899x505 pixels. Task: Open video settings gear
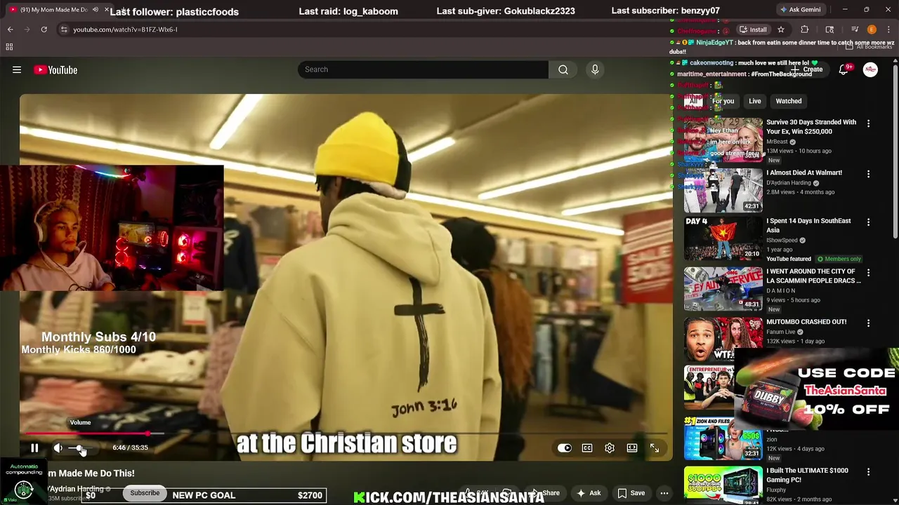pyautogui.click(x=610, y=448)
